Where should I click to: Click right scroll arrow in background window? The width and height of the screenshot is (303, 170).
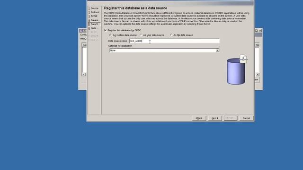(x=258, y=74)
